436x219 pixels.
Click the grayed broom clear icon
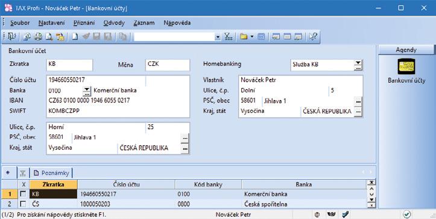tap(86, 37)
